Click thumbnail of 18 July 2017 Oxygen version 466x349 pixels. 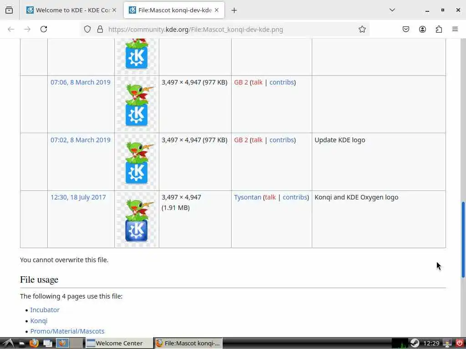(x=137, y=219)
